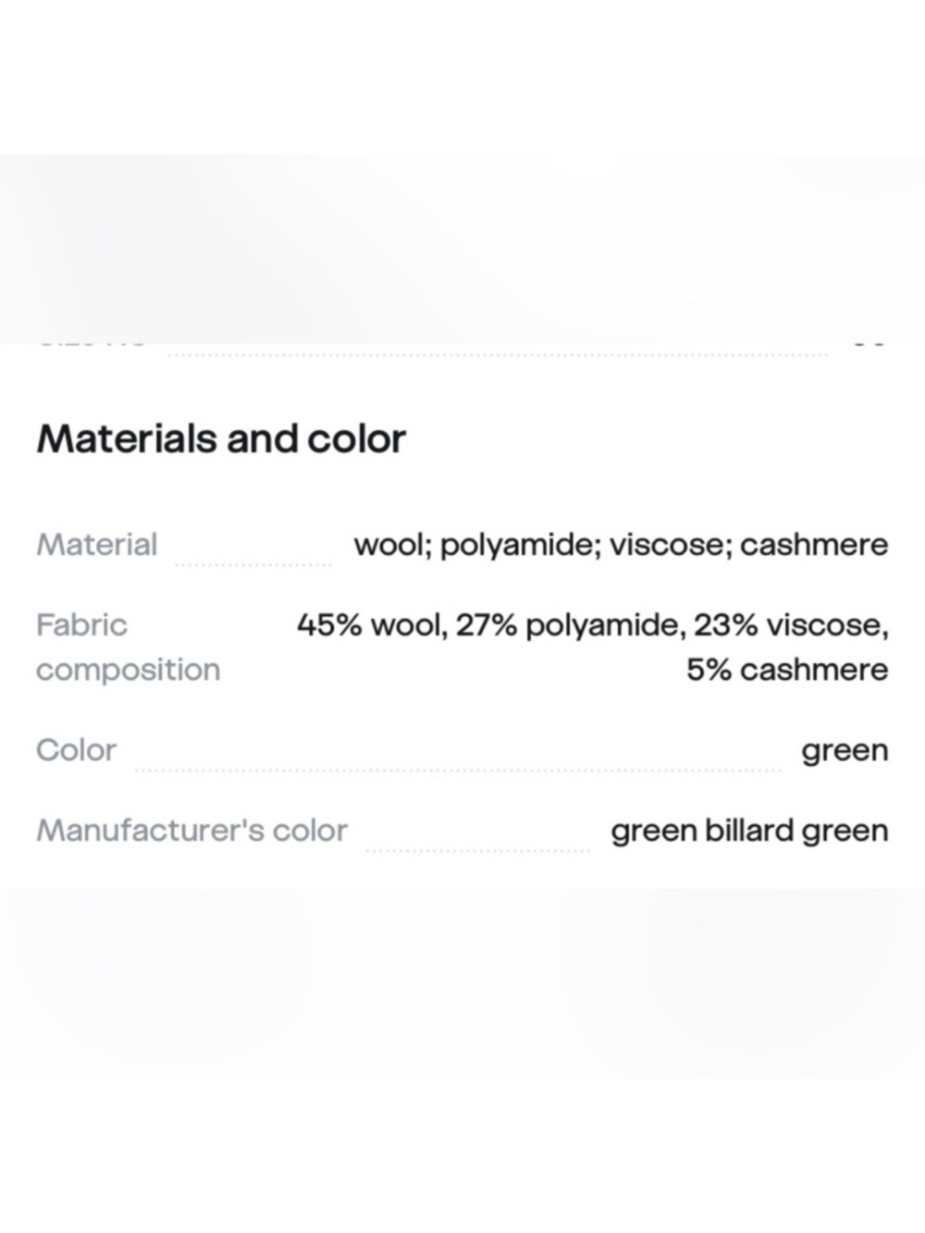The height and width of the screenshot is (1233, 925).
Task: Click the dotted line beside Manufacturer's color
Action: pyautogui.click(x=478, y=849)
